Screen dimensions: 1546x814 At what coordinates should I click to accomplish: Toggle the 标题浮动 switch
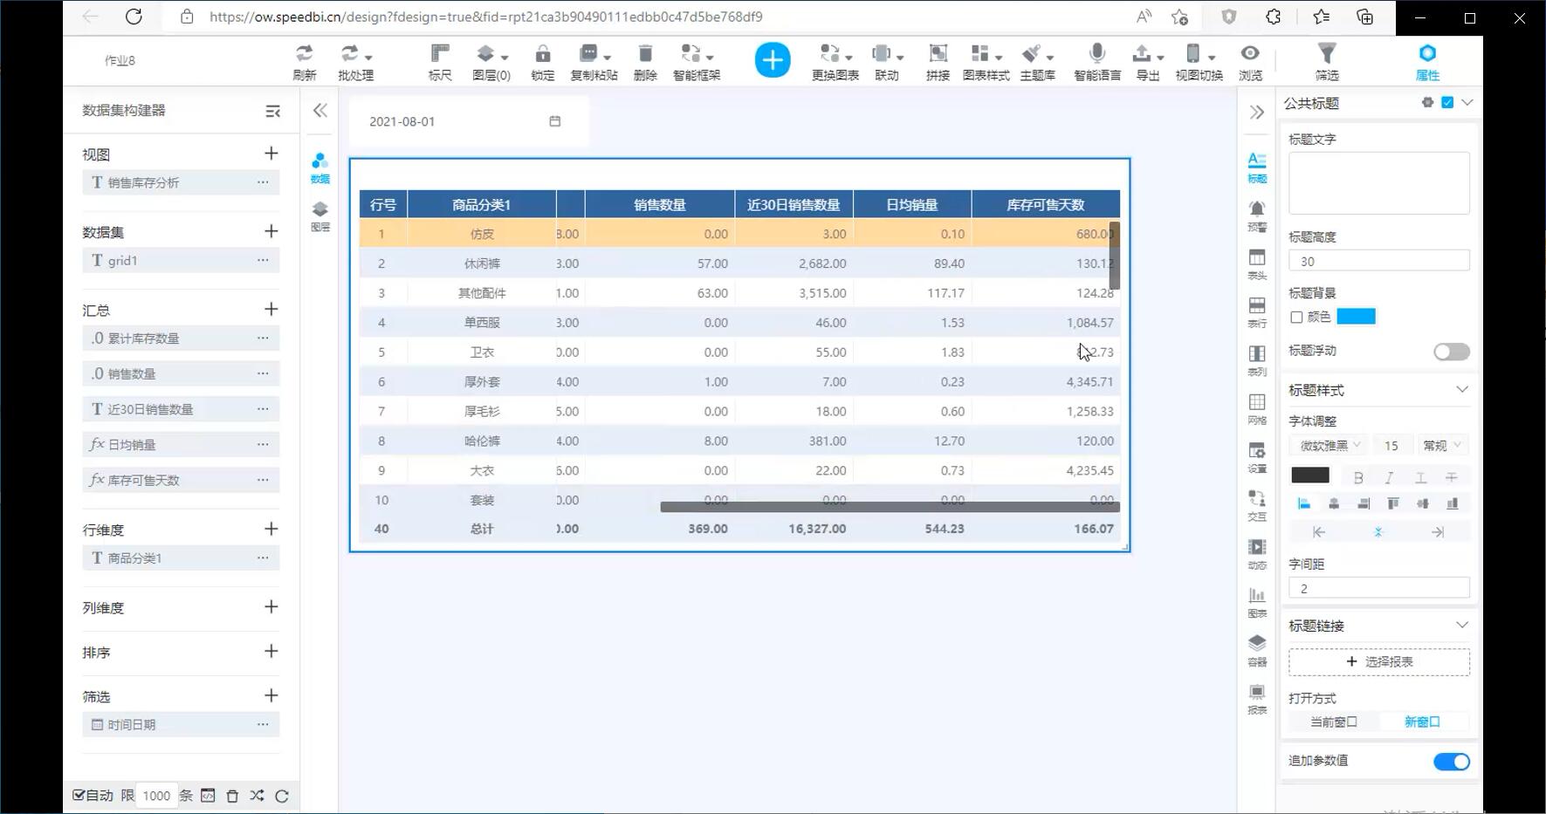1451,352
